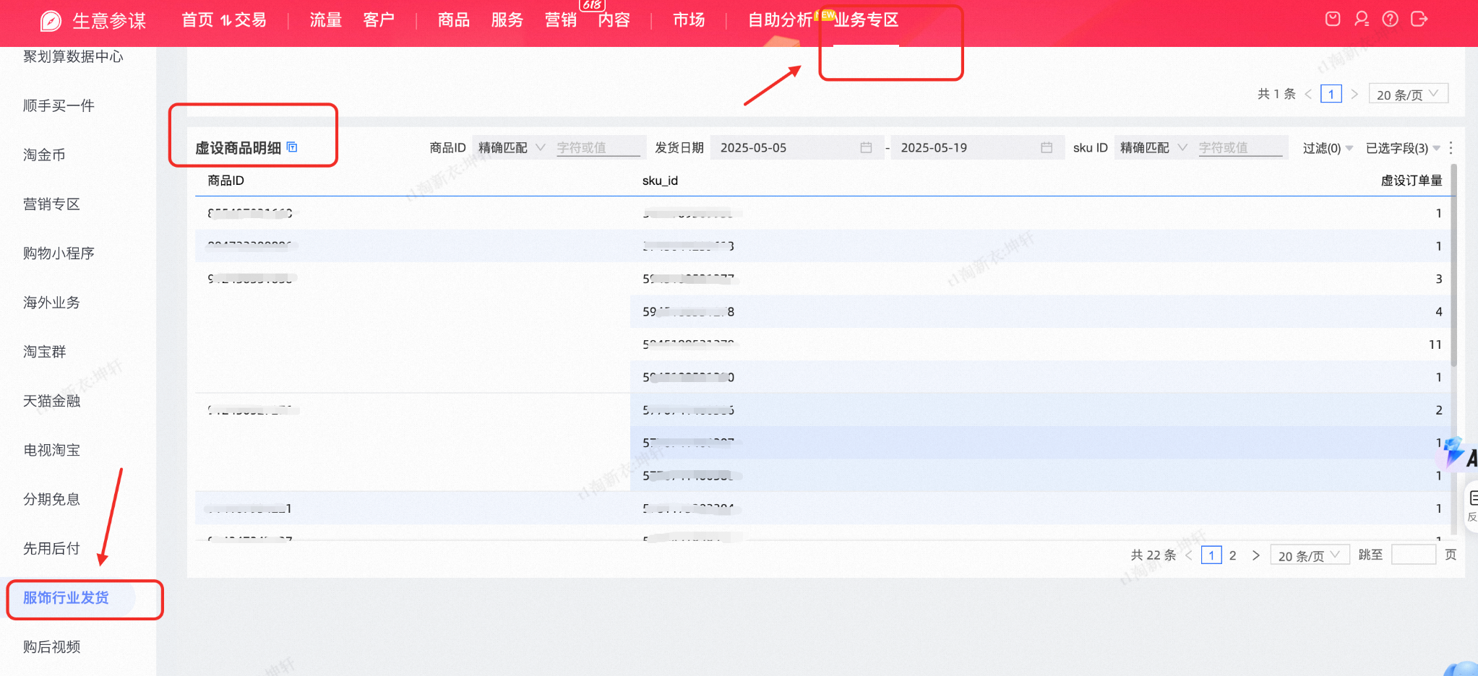1478x676 pixels.
Task: Open 首页 in top navigation
Action: pyautogui.click(x=197, y=20)
